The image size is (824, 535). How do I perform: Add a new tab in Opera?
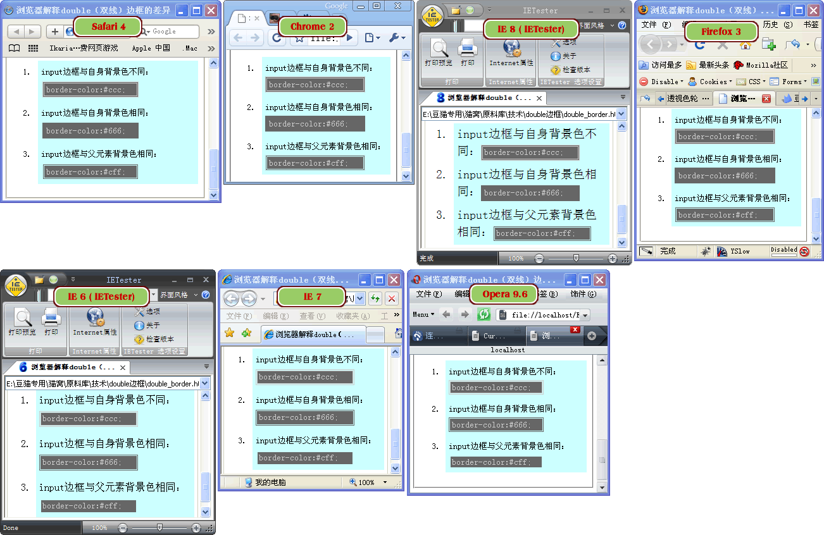point(592,335)
